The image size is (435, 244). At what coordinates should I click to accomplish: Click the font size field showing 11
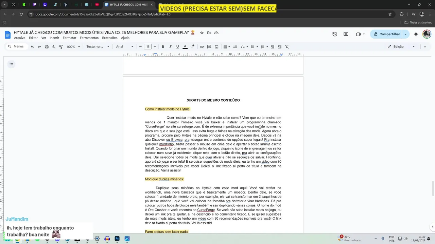coord(147,47)
